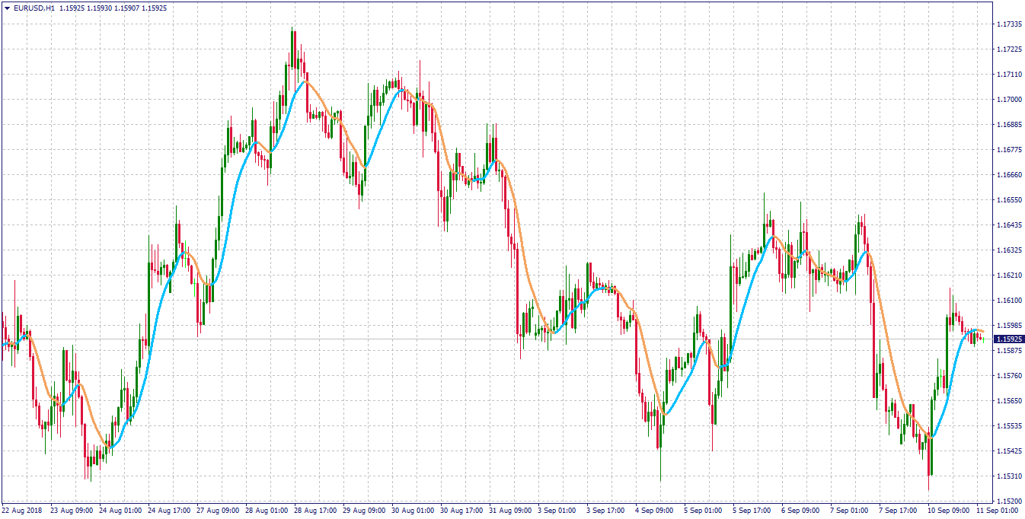Viewport: 1025px width, 519px height.
Task: Click the 24 Aug 17:00 time label
Action: (169, 511)
